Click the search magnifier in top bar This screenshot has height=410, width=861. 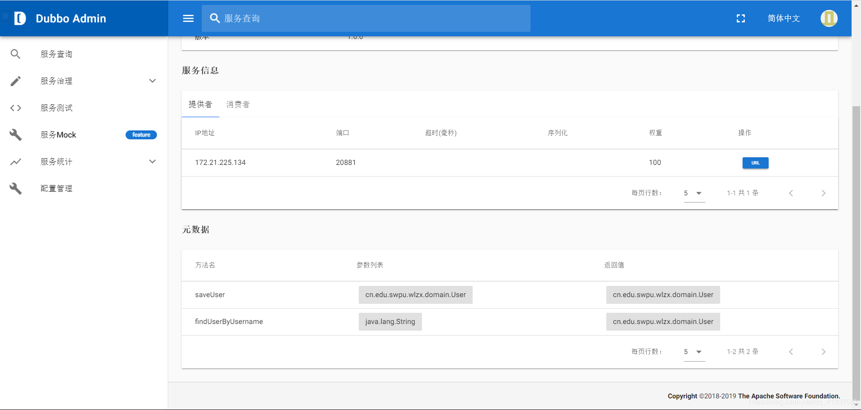pos(215,18)
